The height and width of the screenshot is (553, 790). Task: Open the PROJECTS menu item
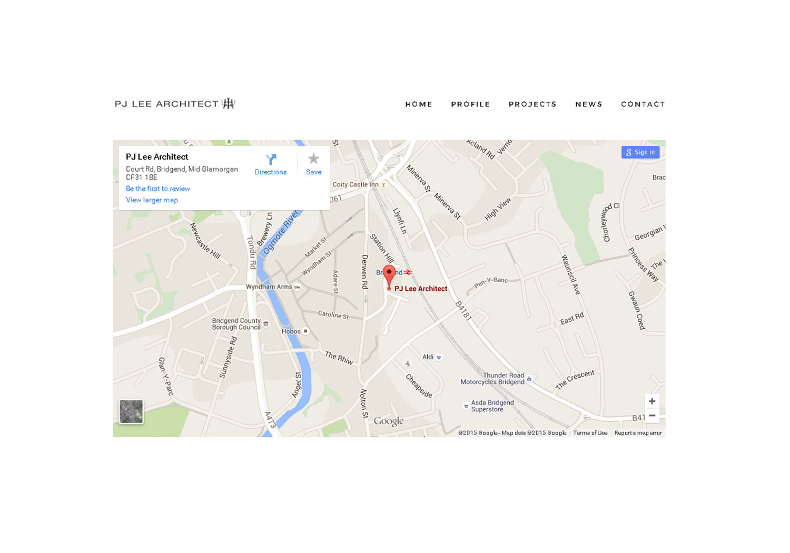(532, 104)
